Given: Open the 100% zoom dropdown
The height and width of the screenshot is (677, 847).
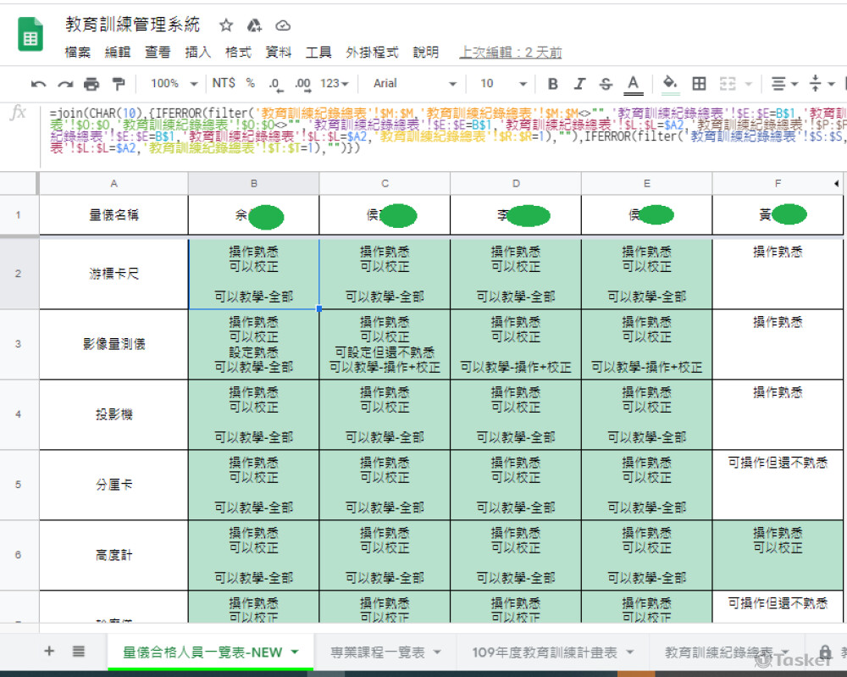Looking at the screenshot, I should coord(174,83).
